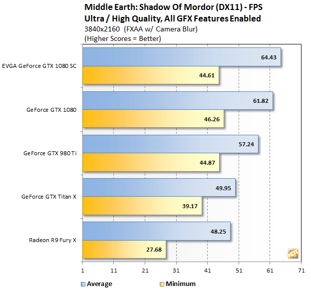Image resolution: width=311 pixels, height=290 pixels.
Task: Click the HOT logo in chart corner
Action: [293, 253]
